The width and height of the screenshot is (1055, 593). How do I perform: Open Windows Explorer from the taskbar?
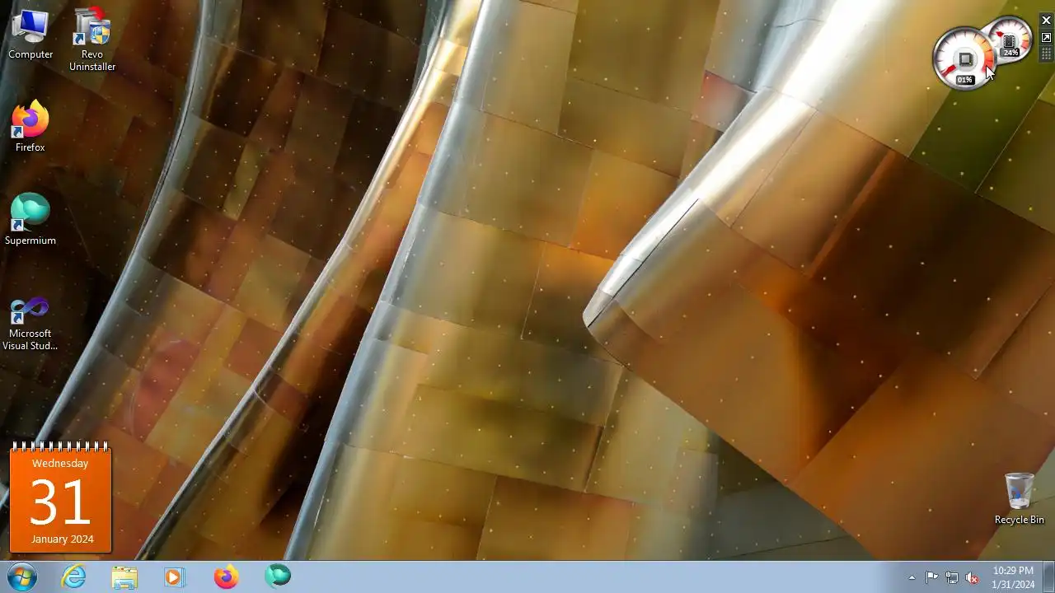(124, 577)
